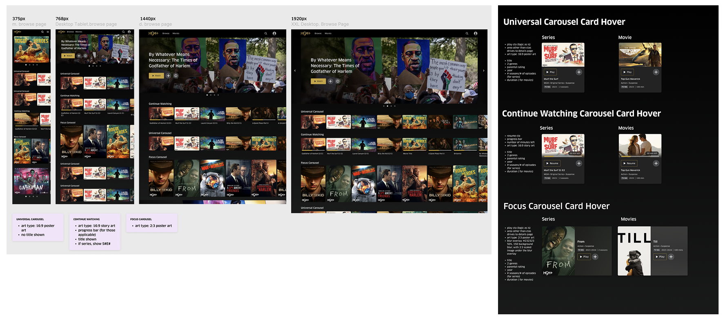Select the UNIVERSAL CAROUSEL sticky note
Viewport: 725px width, 320px height.
pyautogui.click(x=38, y=227)
